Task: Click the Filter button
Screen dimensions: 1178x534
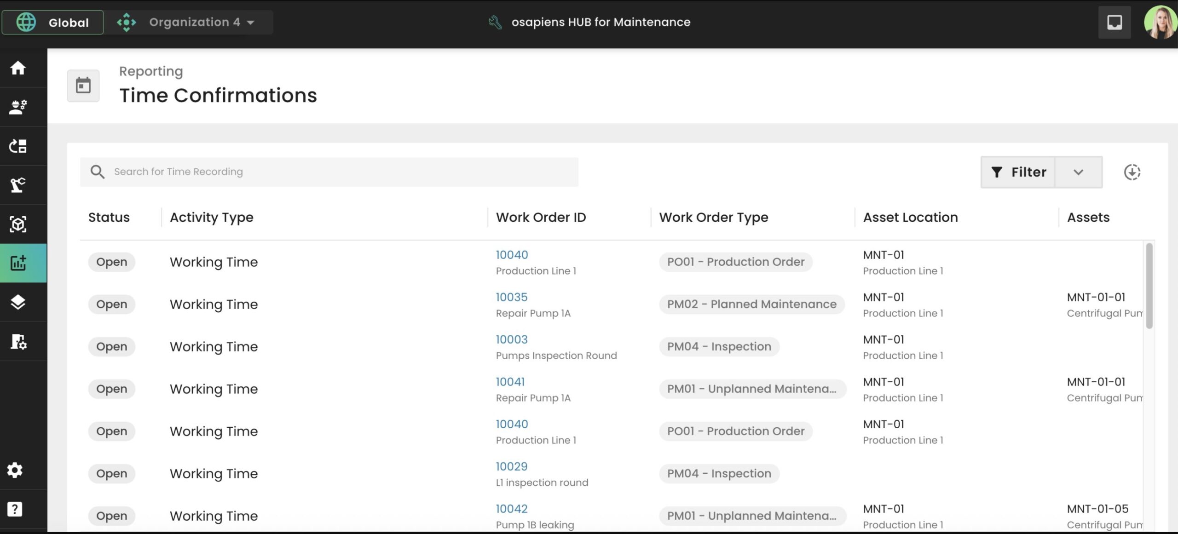Action: coord(1019,172)
